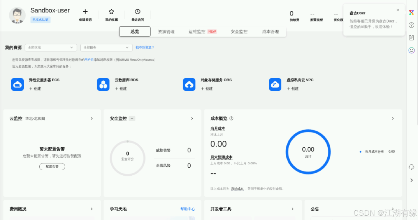The image size is (418, 220).
Task: Close the 盘古Doer notification popup
Action: point(398,10)
